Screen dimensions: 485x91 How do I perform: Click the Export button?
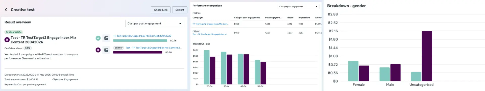click(180, 10)
